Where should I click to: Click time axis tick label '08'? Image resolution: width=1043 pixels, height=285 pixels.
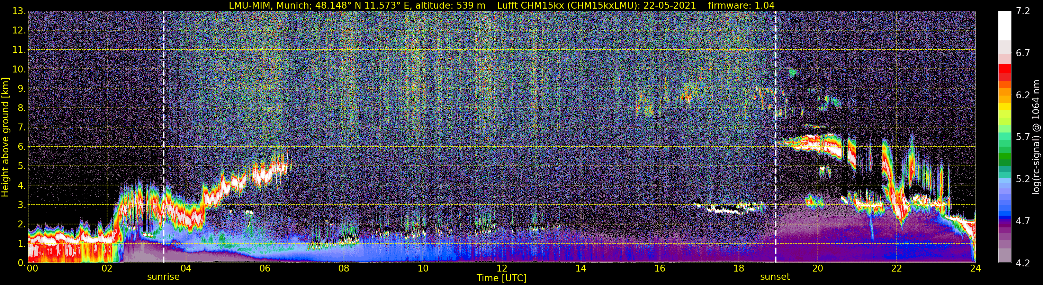[x=343, y=268]
